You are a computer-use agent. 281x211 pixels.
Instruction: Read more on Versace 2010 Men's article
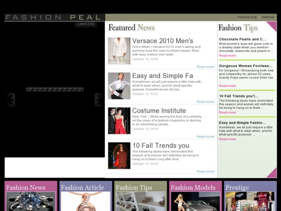(x=205, y=67)
